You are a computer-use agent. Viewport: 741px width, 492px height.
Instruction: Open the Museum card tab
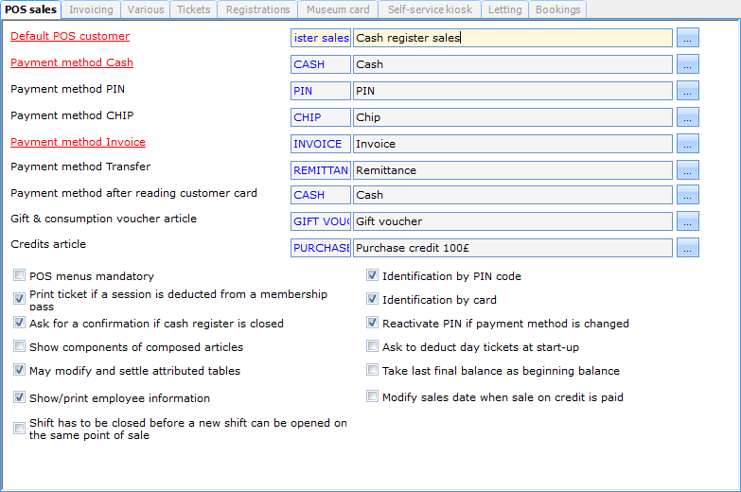(337, 9)
